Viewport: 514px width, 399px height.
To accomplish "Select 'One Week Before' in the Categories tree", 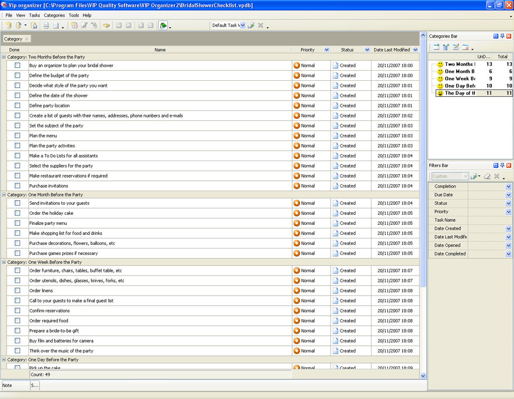I will 459,79.
